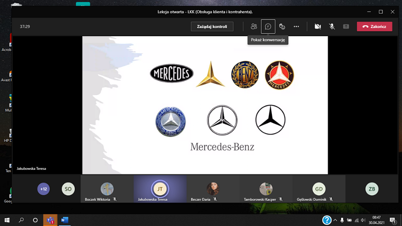This screenshot has width=402, height=226.
Task: Show participants list icon
Action: [x=254, y=27]
